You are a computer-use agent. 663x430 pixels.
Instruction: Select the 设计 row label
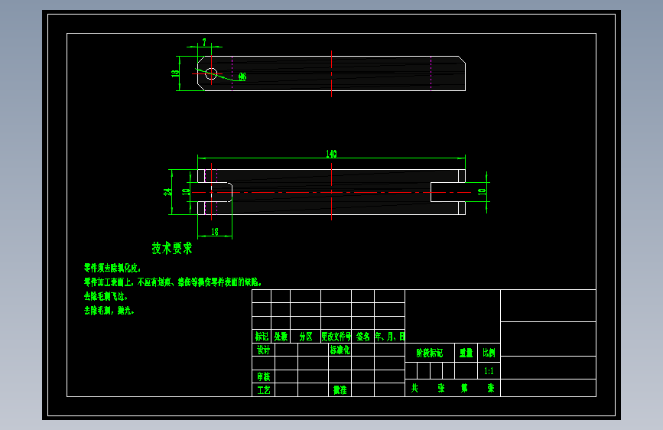click(263, 350)
